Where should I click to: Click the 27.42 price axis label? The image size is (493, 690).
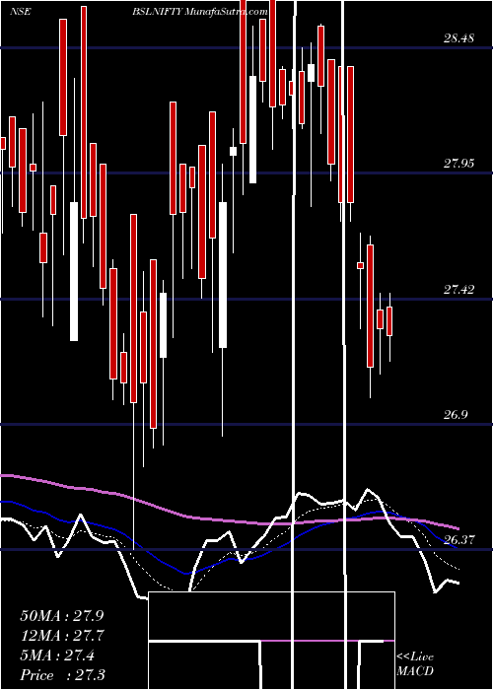click(x=458, y=290)
